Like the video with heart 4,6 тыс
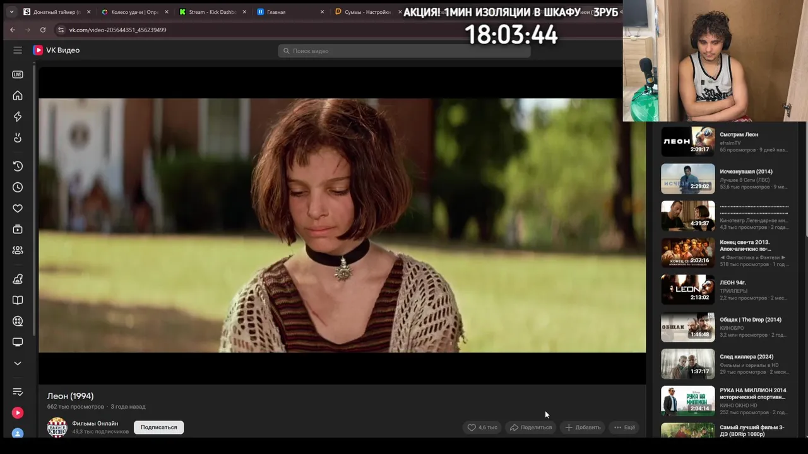 (482, 427)
